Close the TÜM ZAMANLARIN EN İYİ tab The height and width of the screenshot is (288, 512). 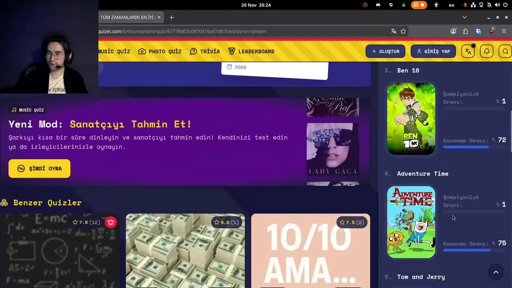(159, 17)
